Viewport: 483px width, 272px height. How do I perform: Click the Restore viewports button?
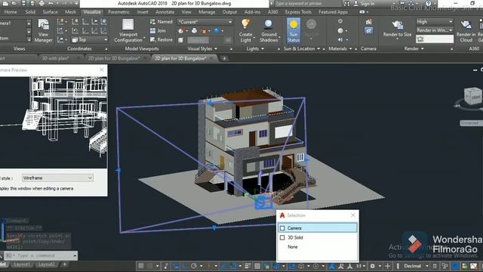(x=161, y=39)
